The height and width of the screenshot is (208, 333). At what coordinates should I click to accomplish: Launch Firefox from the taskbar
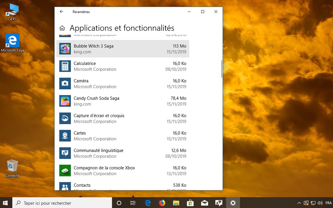(x=162, y=203)
